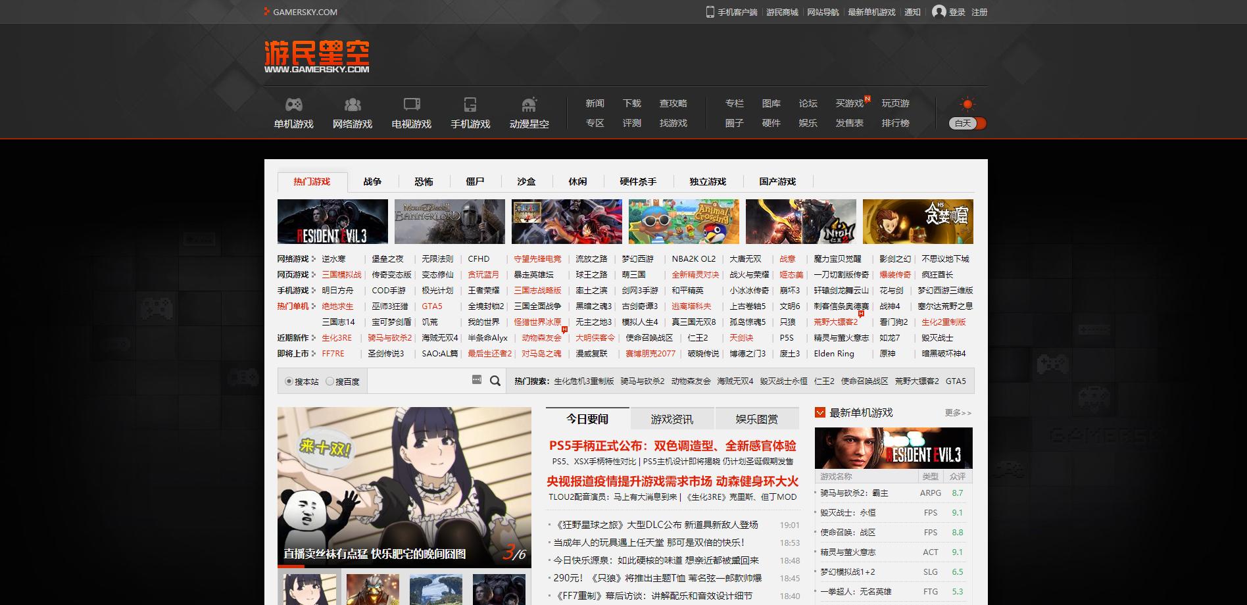Switch to the 战争 tab
1247x605 pixels.
click(x=372, y=181)
